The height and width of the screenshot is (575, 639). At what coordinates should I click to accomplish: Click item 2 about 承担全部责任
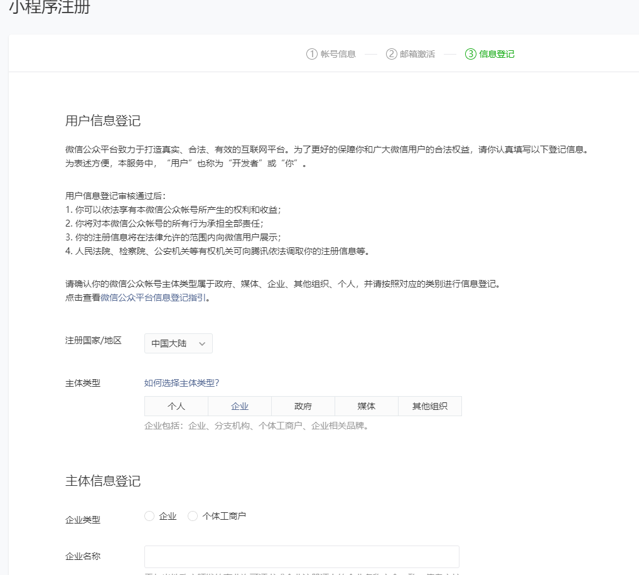pyautogui.click(x=164, y=223)
